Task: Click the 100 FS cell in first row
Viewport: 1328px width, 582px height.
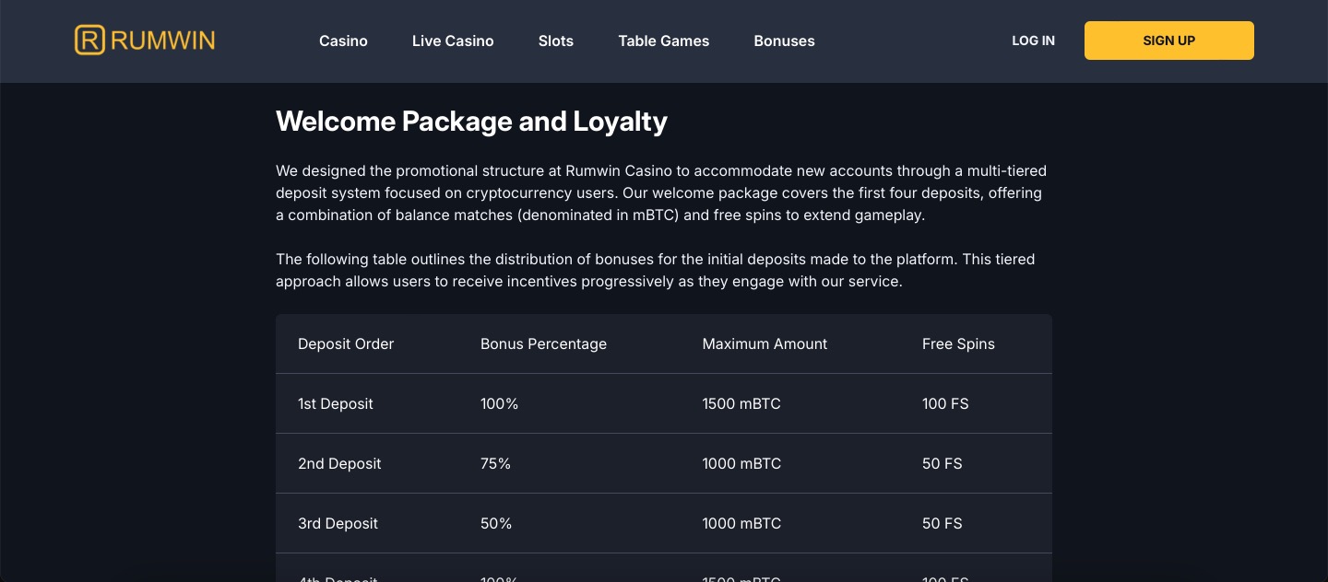Action: pyautogui.click(x=945, y=403)
